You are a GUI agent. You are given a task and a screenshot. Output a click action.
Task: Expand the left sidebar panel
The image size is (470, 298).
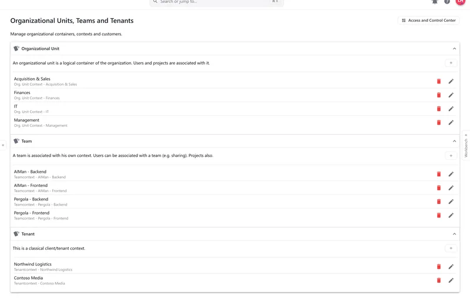click(3, 145)
